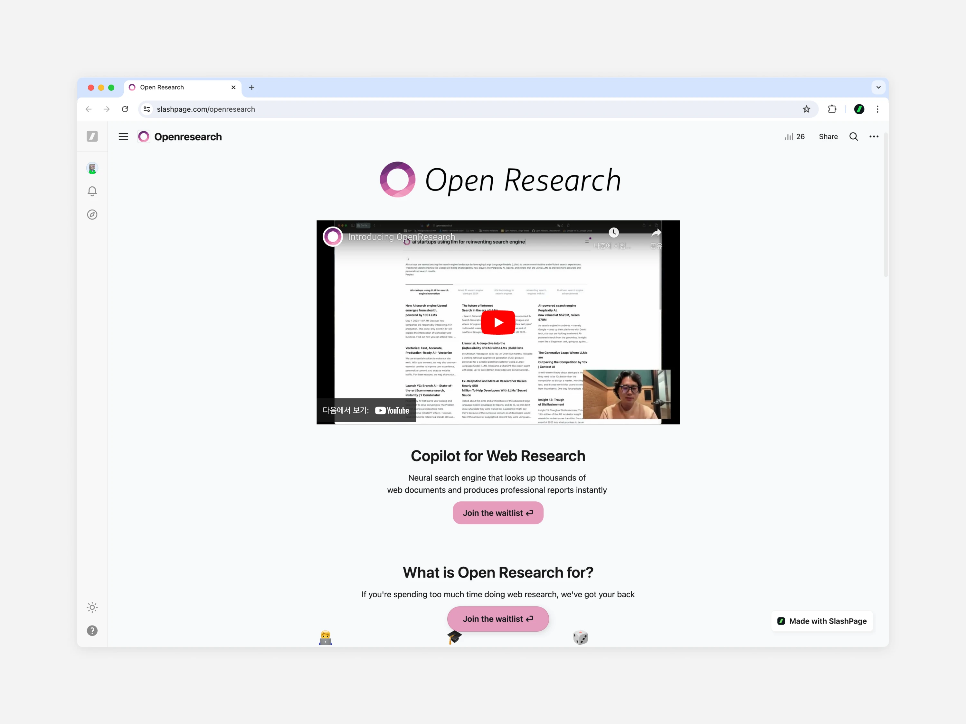Open the Made with SlashPage badge
Image resolution: width=966 pixels, height=724 pixels.
pyautogui.click(x=822, y=621)
